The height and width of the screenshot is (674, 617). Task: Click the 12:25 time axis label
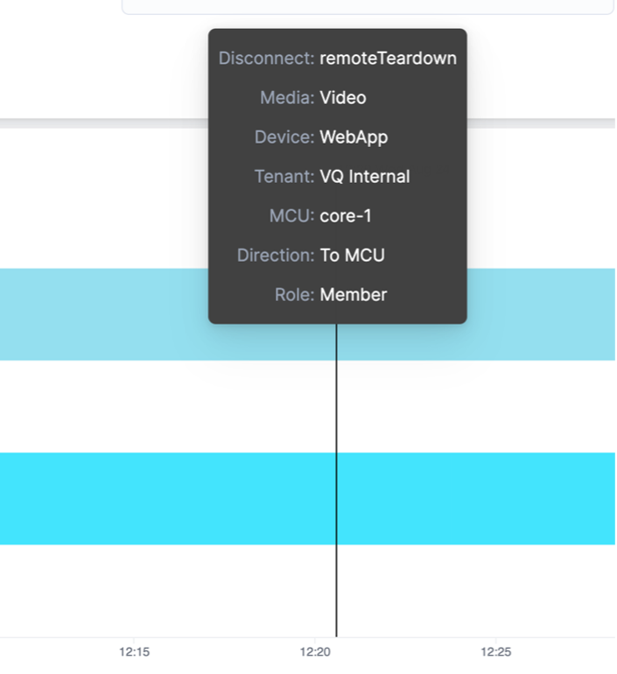point(495,651)
